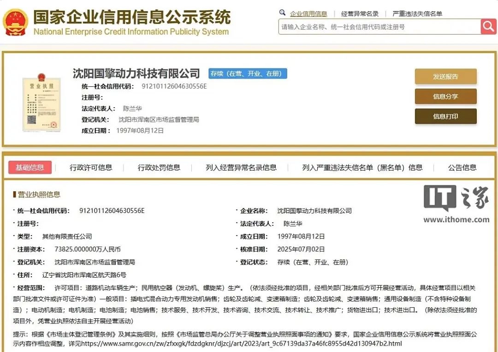Click the 信息分享 button
The width and height of the screenshot is (498, 352).
click(x=445, y=96)
